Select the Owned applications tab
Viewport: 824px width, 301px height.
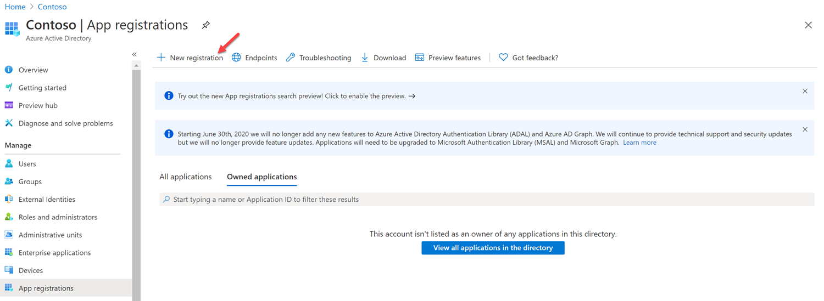click(x=261, y=177)
